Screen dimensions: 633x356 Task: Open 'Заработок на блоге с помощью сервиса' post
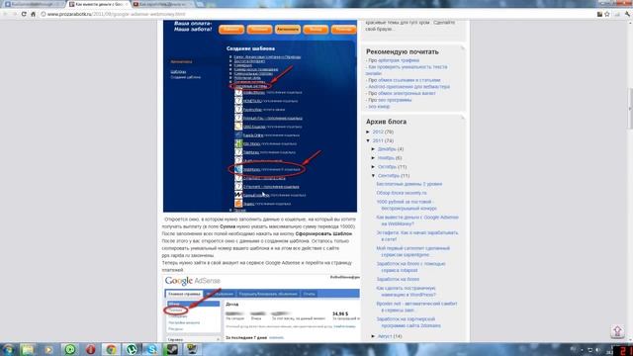(x=411, y=267)
